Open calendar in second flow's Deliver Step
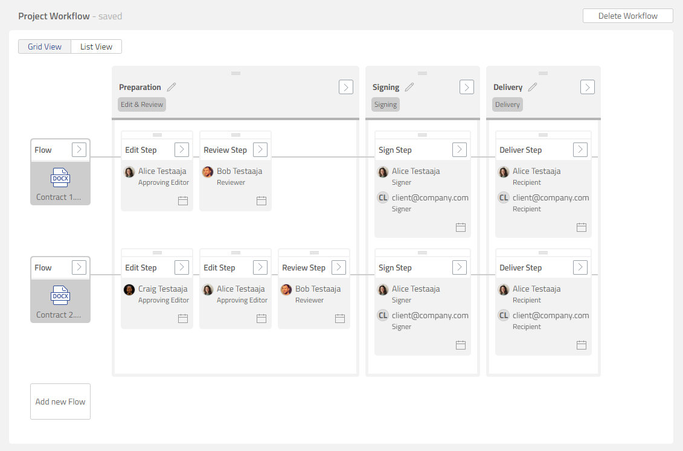Screen dimensions: 683x451 (582, 345)
